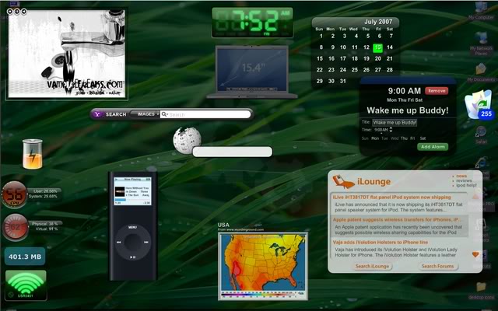This screenshot has width=498, height=311.
Task: Click the next-slide button on the picture widget
Action: pos(24,12)
